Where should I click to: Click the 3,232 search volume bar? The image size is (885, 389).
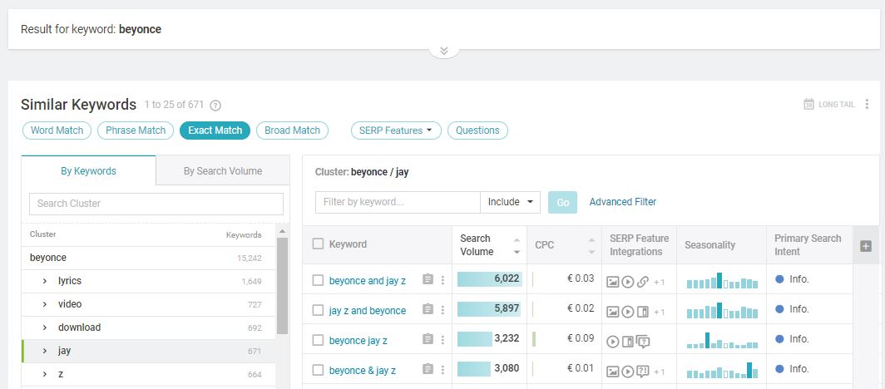point(475,339)
